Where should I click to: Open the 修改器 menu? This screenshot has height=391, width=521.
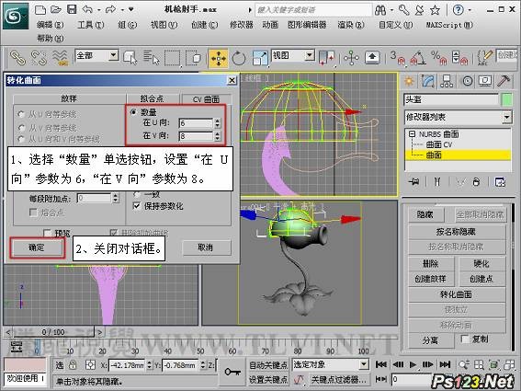click(x=242, y=25)
